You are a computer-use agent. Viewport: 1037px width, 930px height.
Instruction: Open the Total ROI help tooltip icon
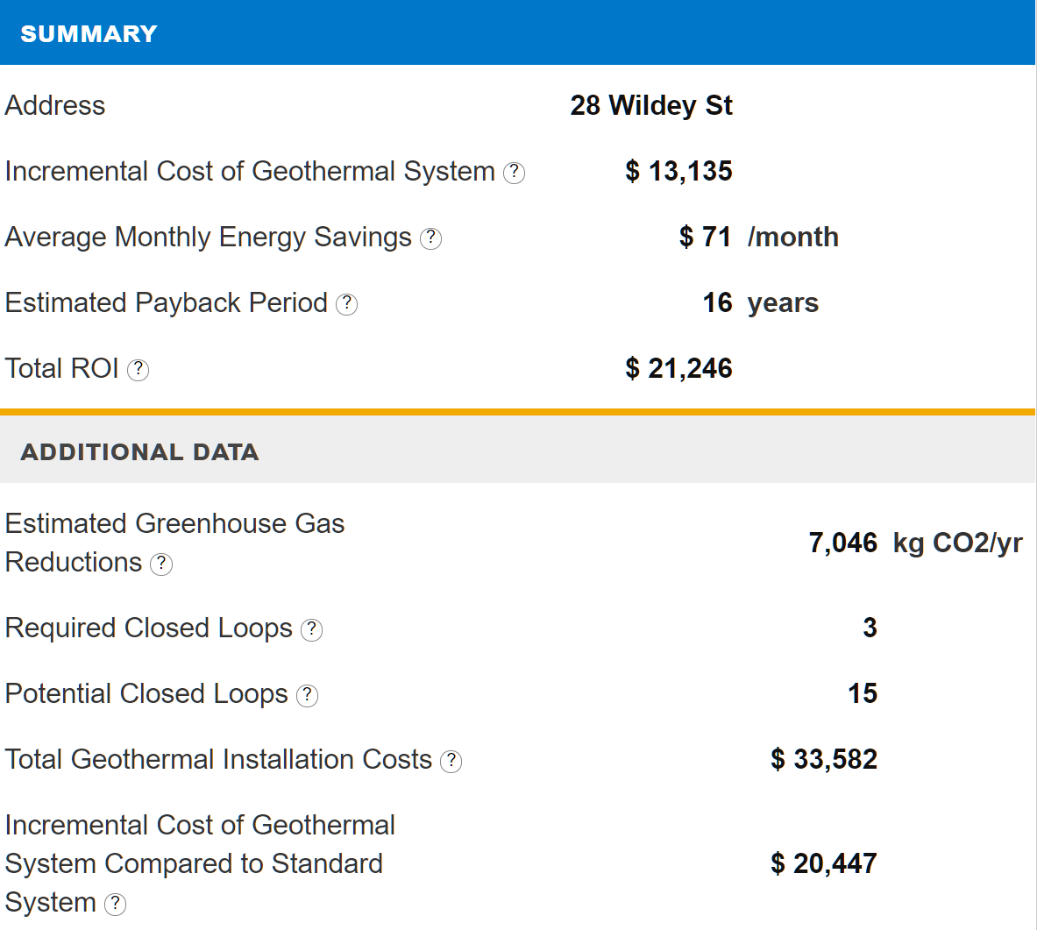(138, 370)
